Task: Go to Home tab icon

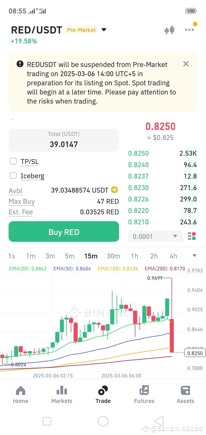Action: tap(21, 390)
